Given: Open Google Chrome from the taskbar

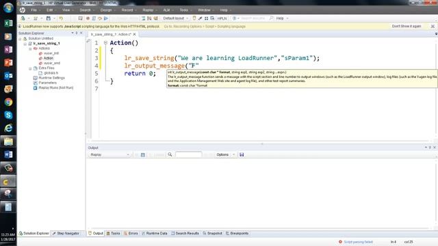Looking at the screenshot, I should [x=8, y=102].
